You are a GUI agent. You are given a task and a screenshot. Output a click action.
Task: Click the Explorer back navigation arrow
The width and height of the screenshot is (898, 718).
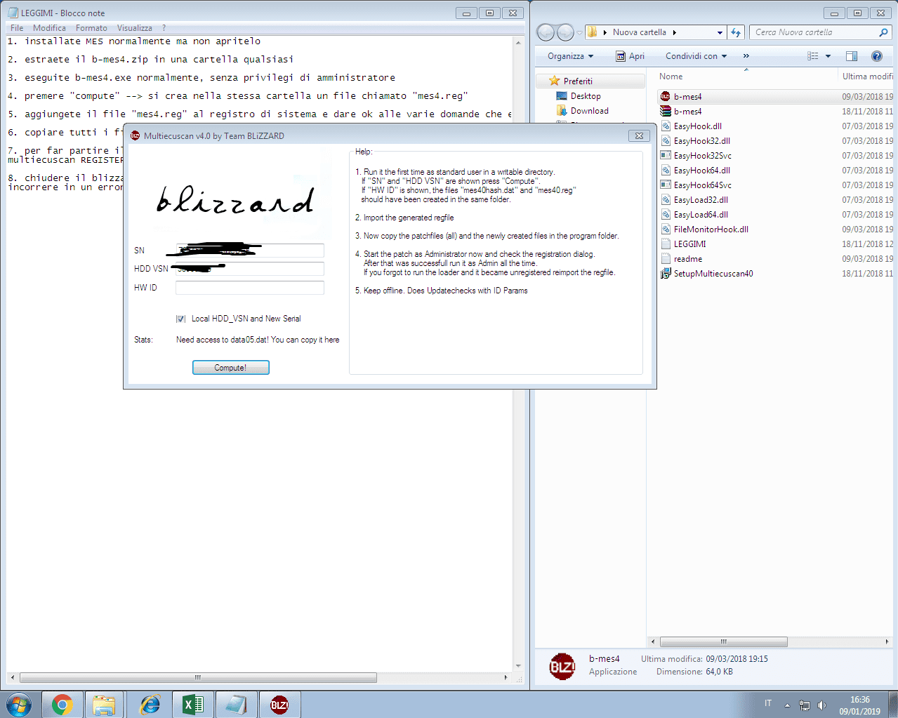click(x=546, y=32)
